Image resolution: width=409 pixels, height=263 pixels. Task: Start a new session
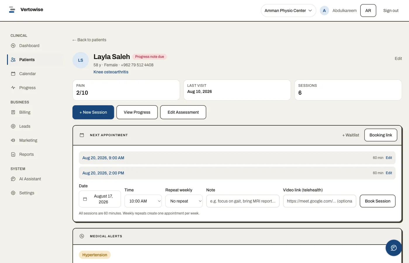93,112
